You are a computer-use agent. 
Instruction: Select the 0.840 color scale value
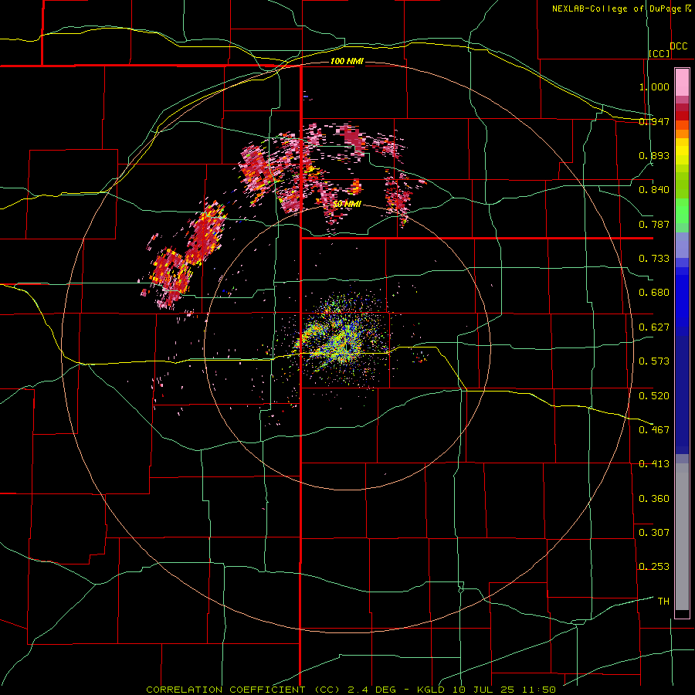tap(654, 189)
